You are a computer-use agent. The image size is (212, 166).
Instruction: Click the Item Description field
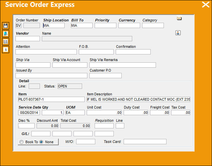[138, 99]
